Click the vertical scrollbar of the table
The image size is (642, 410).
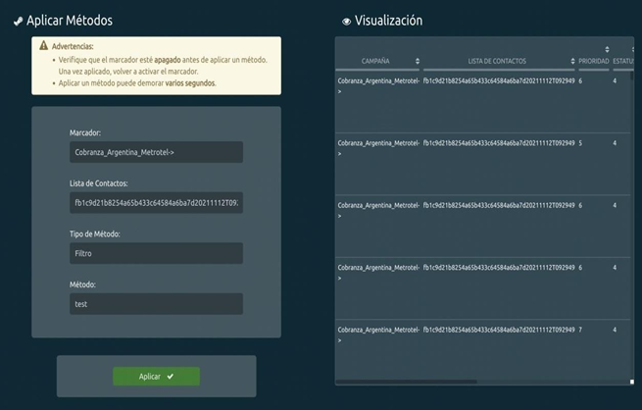(630, 196)
